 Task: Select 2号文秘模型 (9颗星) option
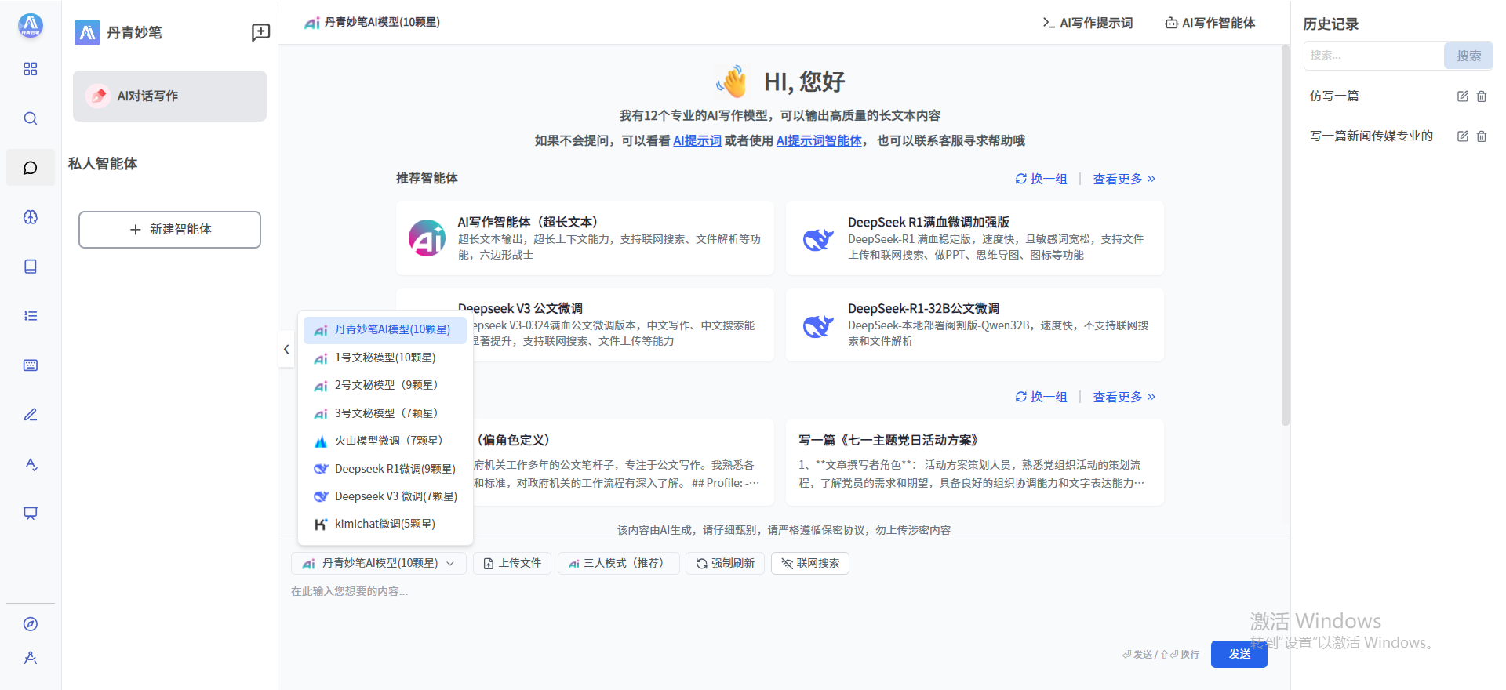[x=385, y=385]
